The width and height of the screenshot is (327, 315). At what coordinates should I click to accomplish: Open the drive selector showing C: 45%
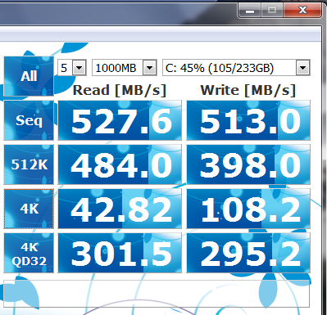coord(236,68)
